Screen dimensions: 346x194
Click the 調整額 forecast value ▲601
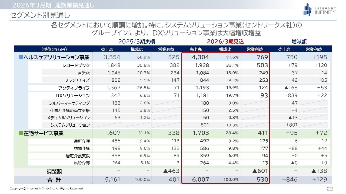(x=260, y=171)
